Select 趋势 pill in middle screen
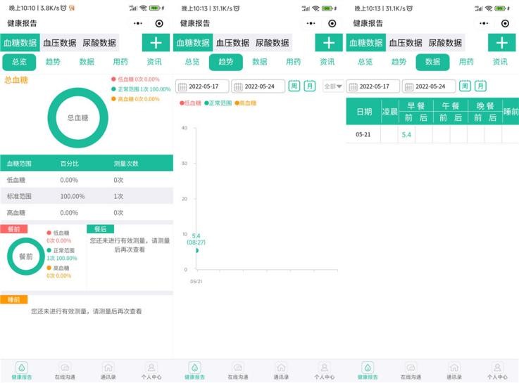 226,62
